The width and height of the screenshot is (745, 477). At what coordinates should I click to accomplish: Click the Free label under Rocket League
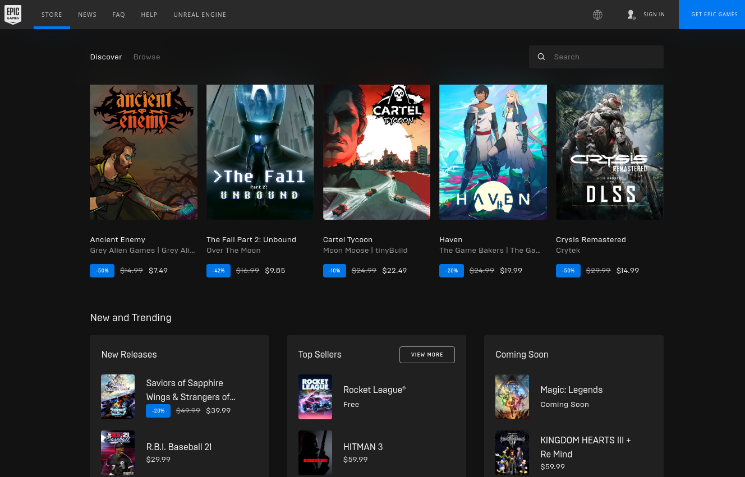[351, 404]
